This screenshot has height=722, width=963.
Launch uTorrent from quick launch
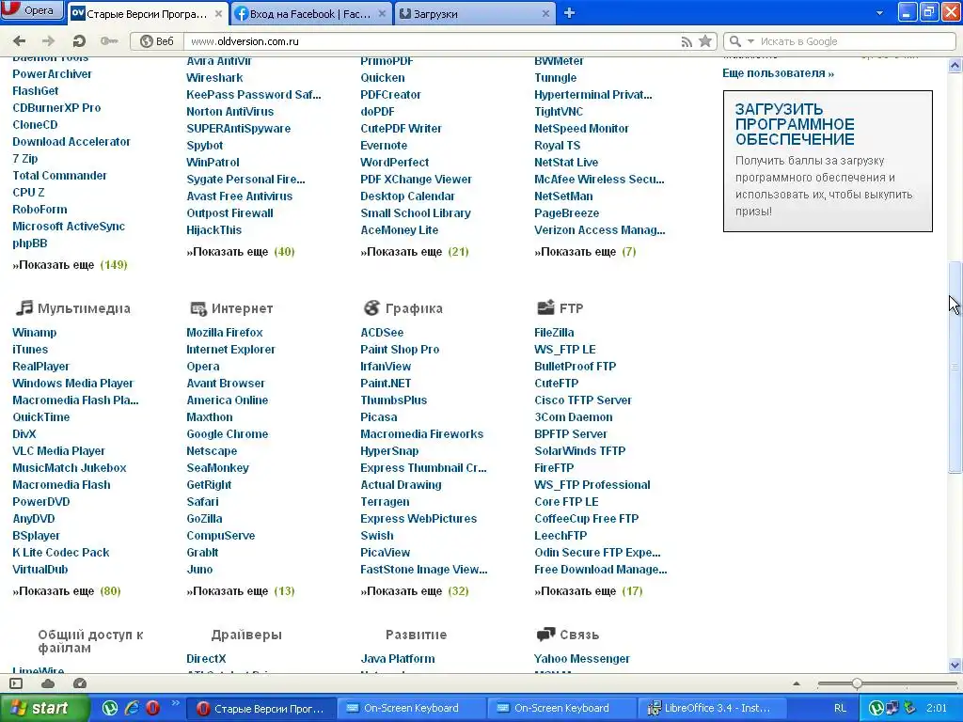click(110, 709)
